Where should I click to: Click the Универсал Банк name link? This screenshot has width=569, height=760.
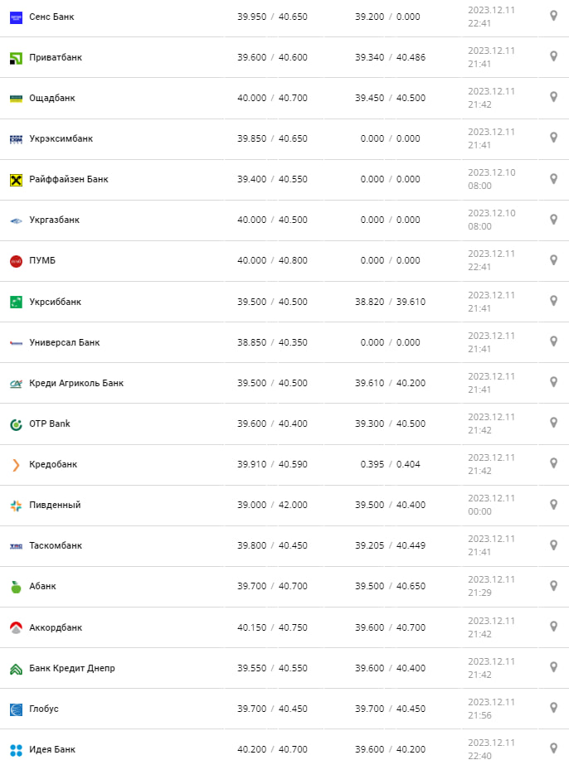click(65, 342)
